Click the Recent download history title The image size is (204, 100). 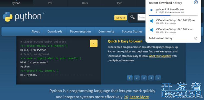tap(165, 3)
